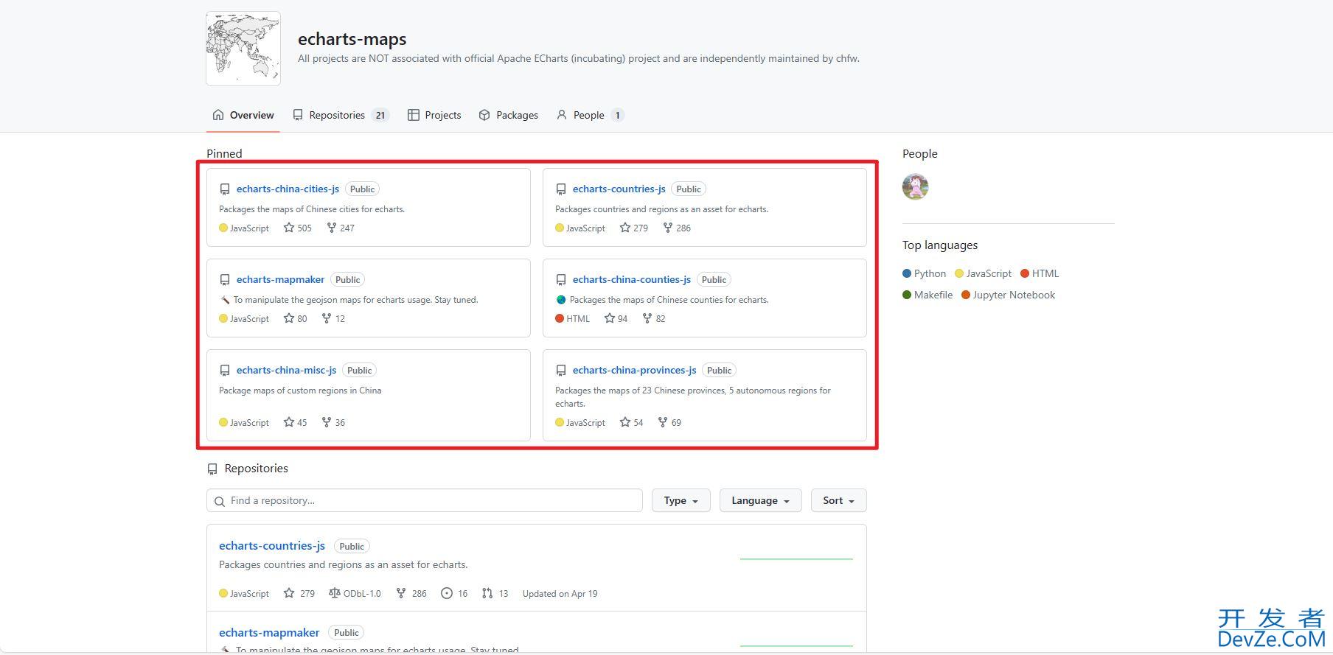Switch to the Overview tab
1333x655 pixels.
tap(243, 115)
